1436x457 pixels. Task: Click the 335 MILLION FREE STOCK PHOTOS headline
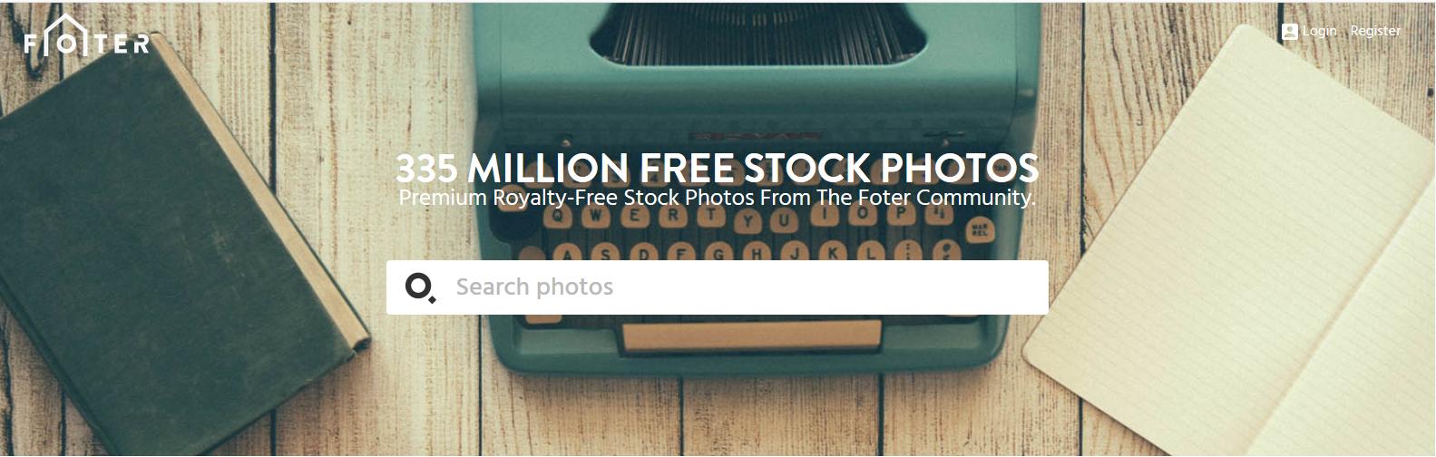coord(717,168)
